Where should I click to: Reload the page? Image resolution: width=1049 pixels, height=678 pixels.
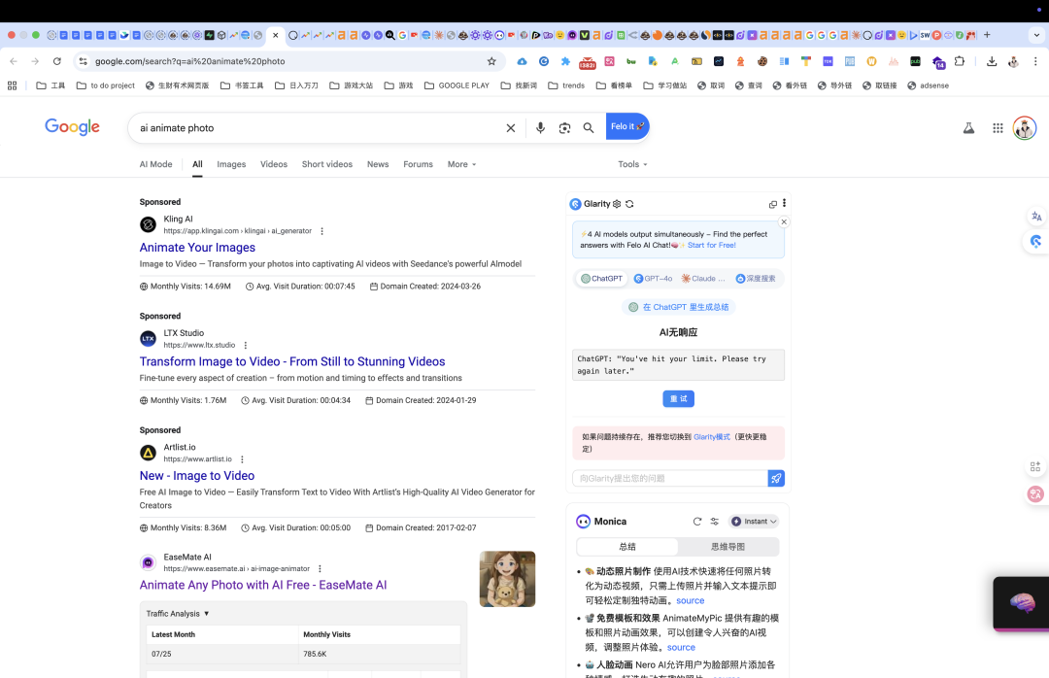coord(57,61)
